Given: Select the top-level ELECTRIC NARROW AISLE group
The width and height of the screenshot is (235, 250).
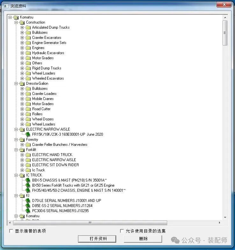Looking at the screenshot, I should click(48, 129).
